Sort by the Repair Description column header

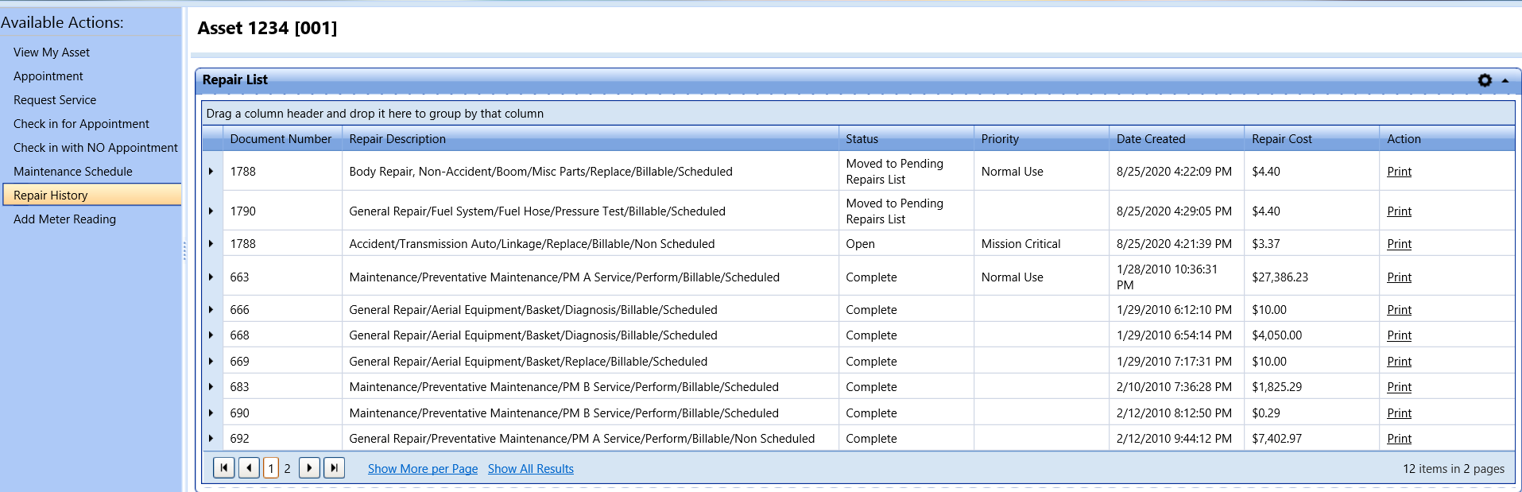[591, 138]
